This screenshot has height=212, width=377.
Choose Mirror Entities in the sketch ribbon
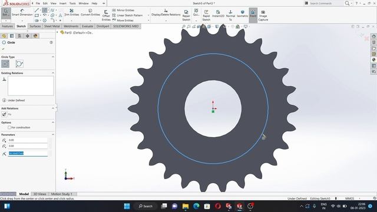tap(123, 11)
